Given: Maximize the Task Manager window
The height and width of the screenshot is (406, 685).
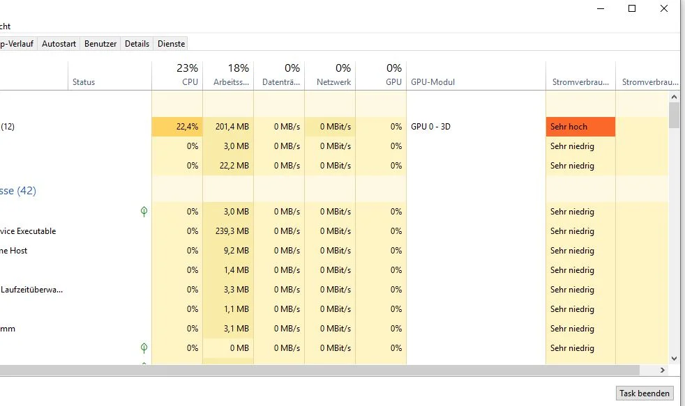Looking at the screenshot, I should [x=632, y=8].
